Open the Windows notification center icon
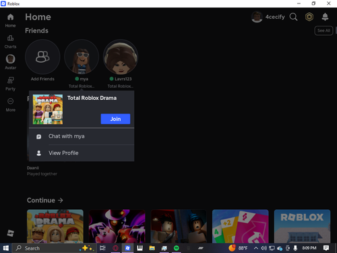Image resolution: width=337 pixels, height=253 pixels. click(326, 248)
